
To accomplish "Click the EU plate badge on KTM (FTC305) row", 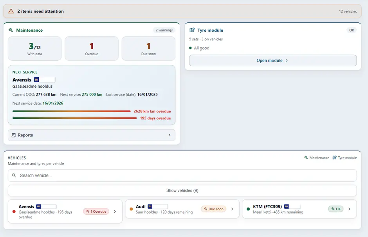I will click(x=292, y=206).
